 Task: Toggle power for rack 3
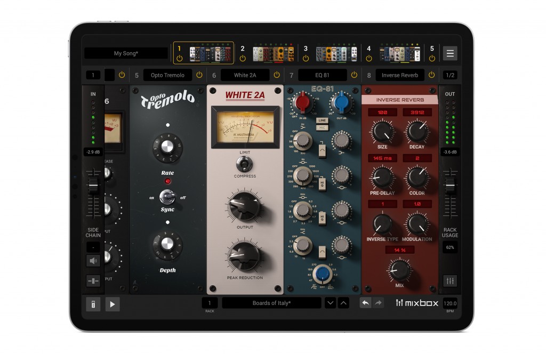[306, 58]
